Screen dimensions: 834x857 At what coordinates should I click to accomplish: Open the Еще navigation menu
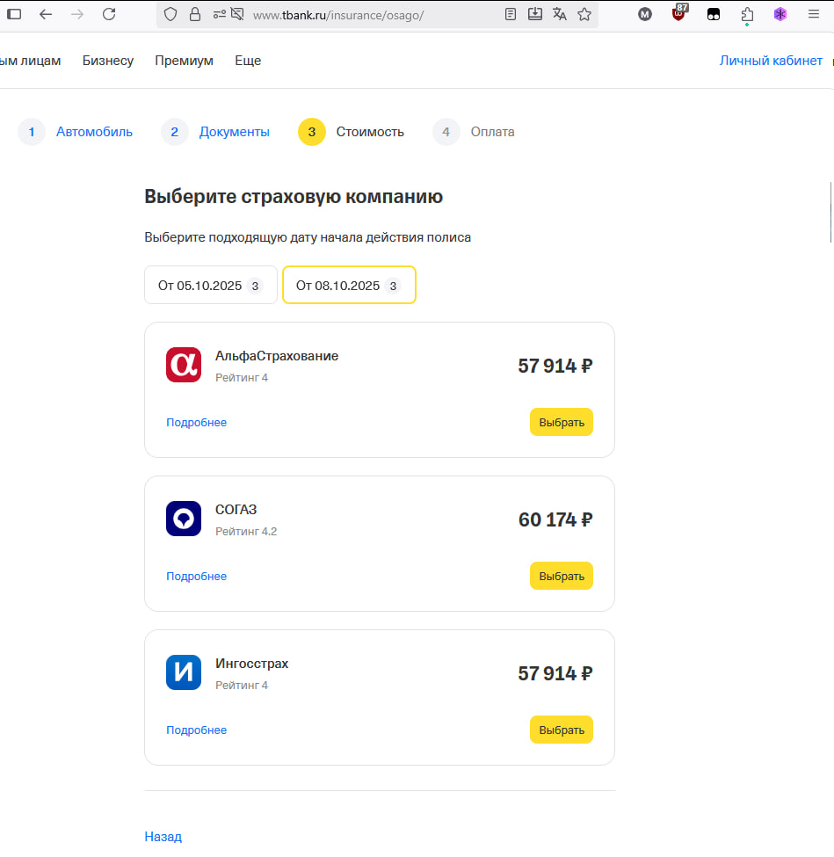tap(248, 61)
